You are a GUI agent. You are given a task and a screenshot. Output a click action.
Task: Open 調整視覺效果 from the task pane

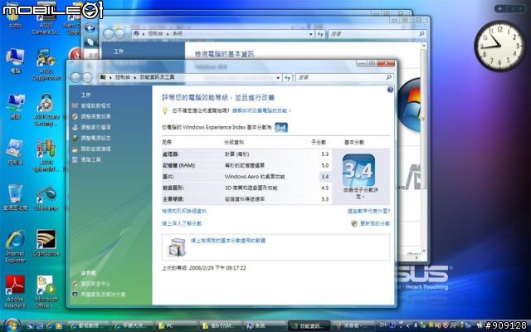tap(95, 116)
